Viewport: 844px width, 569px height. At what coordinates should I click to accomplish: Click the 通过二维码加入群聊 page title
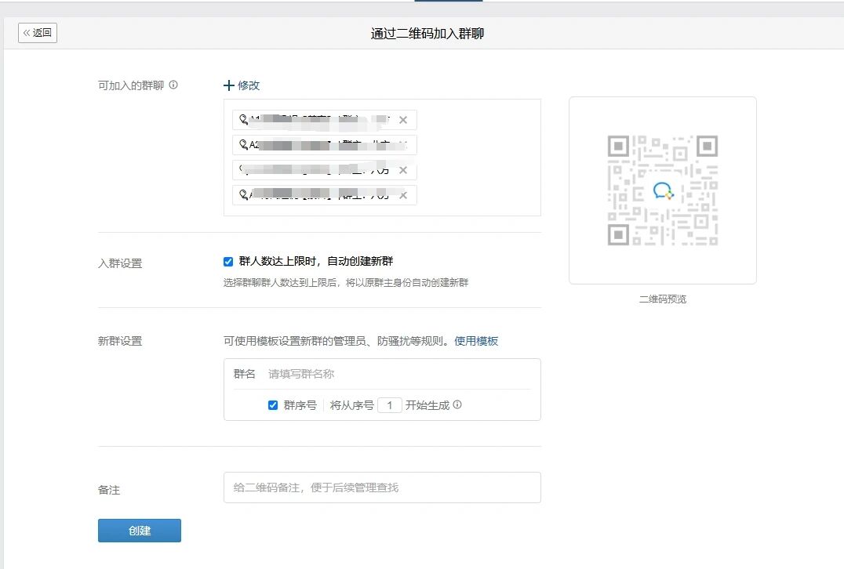tap(427, 34)
